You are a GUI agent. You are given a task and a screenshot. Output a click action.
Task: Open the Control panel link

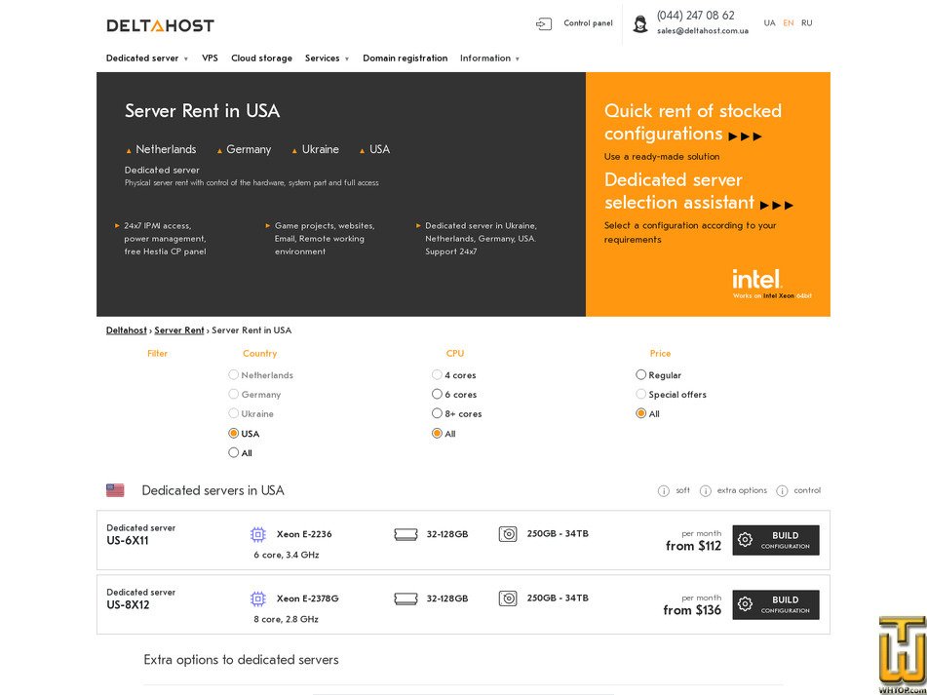(588, 23)
